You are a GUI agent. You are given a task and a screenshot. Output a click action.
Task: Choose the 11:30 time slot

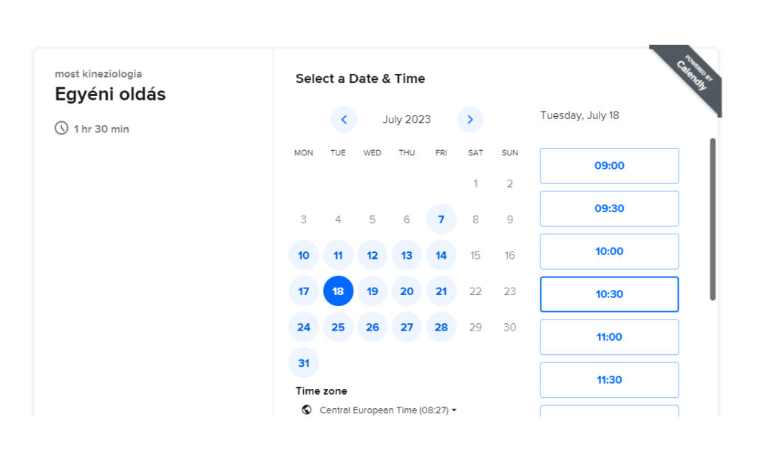click(609, 380)
